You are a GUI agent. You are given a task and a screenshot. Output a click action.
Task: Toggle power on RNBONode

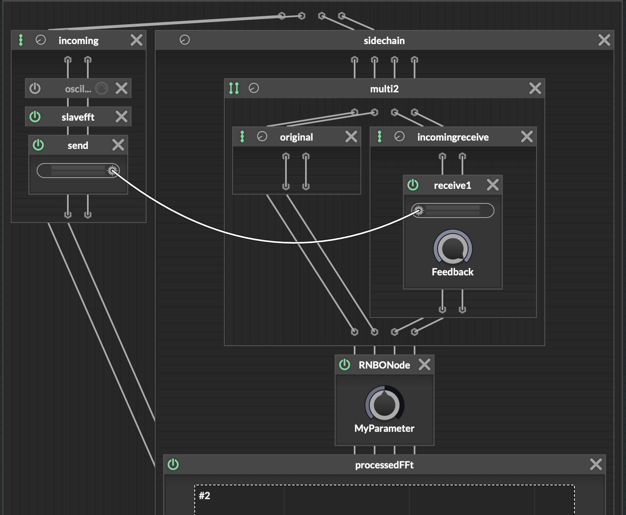coord(345,364)
